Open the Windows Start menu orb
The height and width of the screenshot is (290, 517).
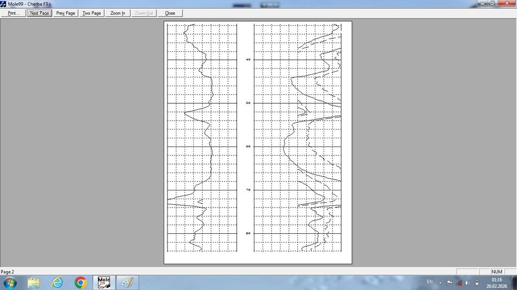pos(10,283)
